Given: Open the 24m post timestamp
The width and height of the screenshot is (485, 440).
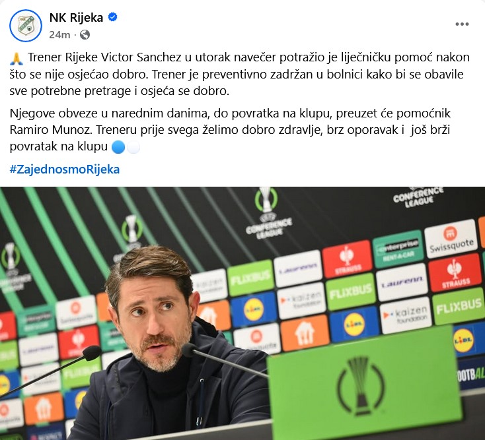Looking at the screenshot, I should (x=59, y=35).
